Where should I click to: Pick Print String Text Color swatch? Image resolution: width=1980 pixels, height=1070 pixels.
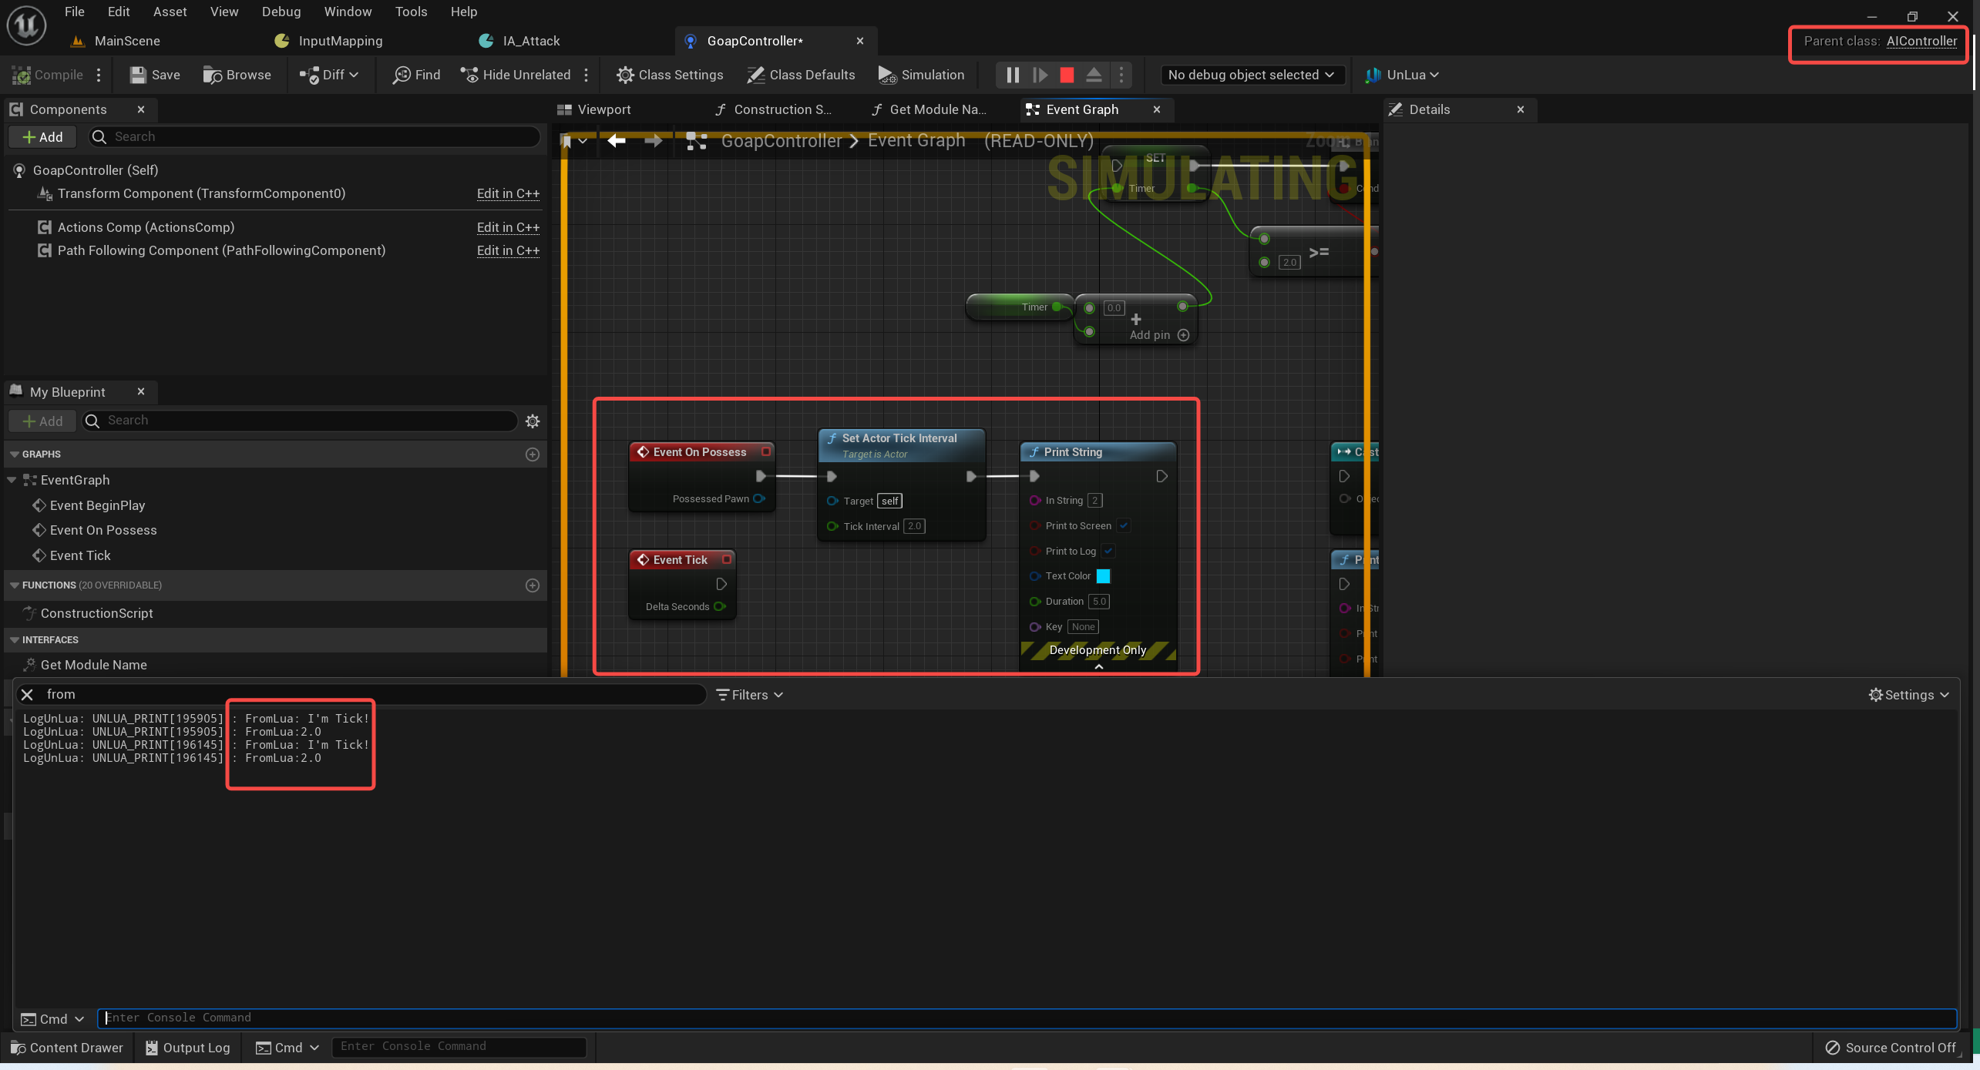tap(1103, 576)
